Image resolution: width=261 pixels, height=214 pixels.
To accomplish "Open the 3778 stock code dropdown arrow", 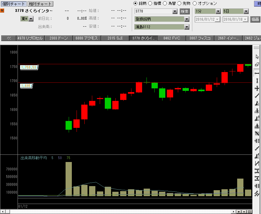I will [x=175, y=11].
